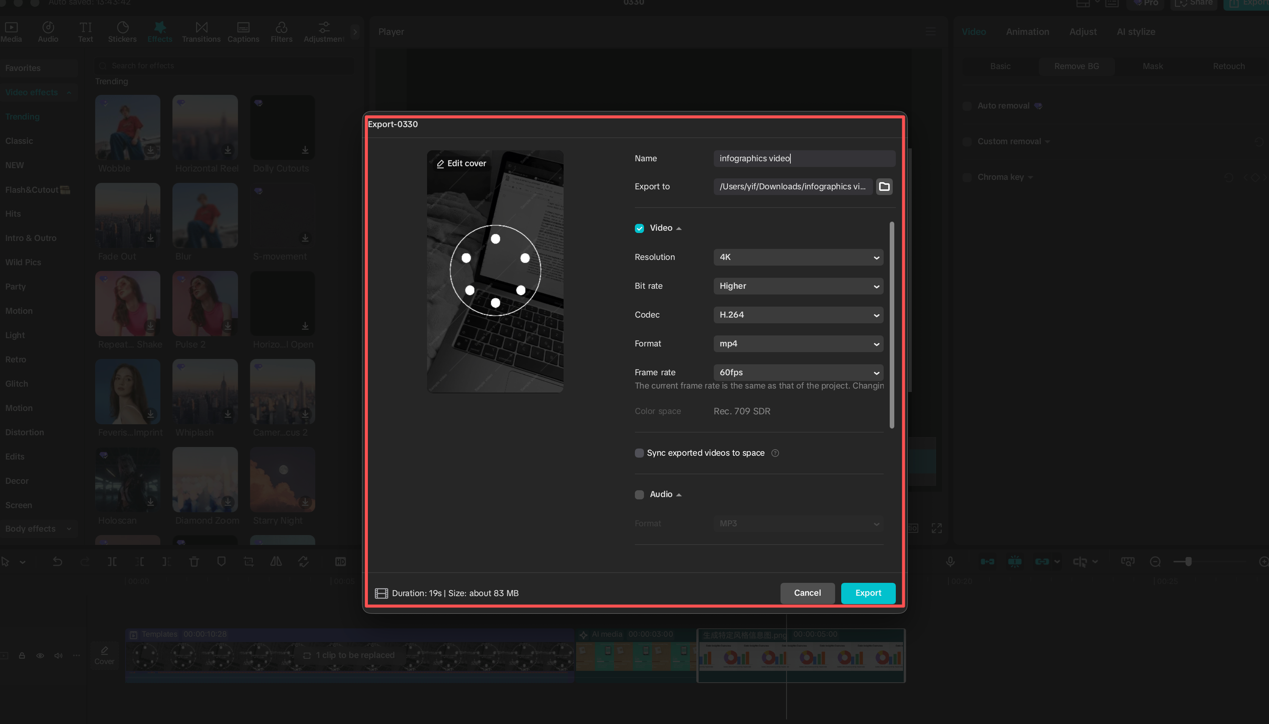Uncheck the Video export checkbox
Viewport: 1269px width, 724px height.
click(x=639, y=228)
